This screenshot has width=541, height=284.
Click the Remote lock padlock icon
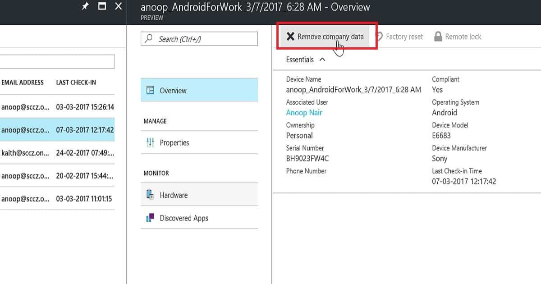(x=438, y=37)
